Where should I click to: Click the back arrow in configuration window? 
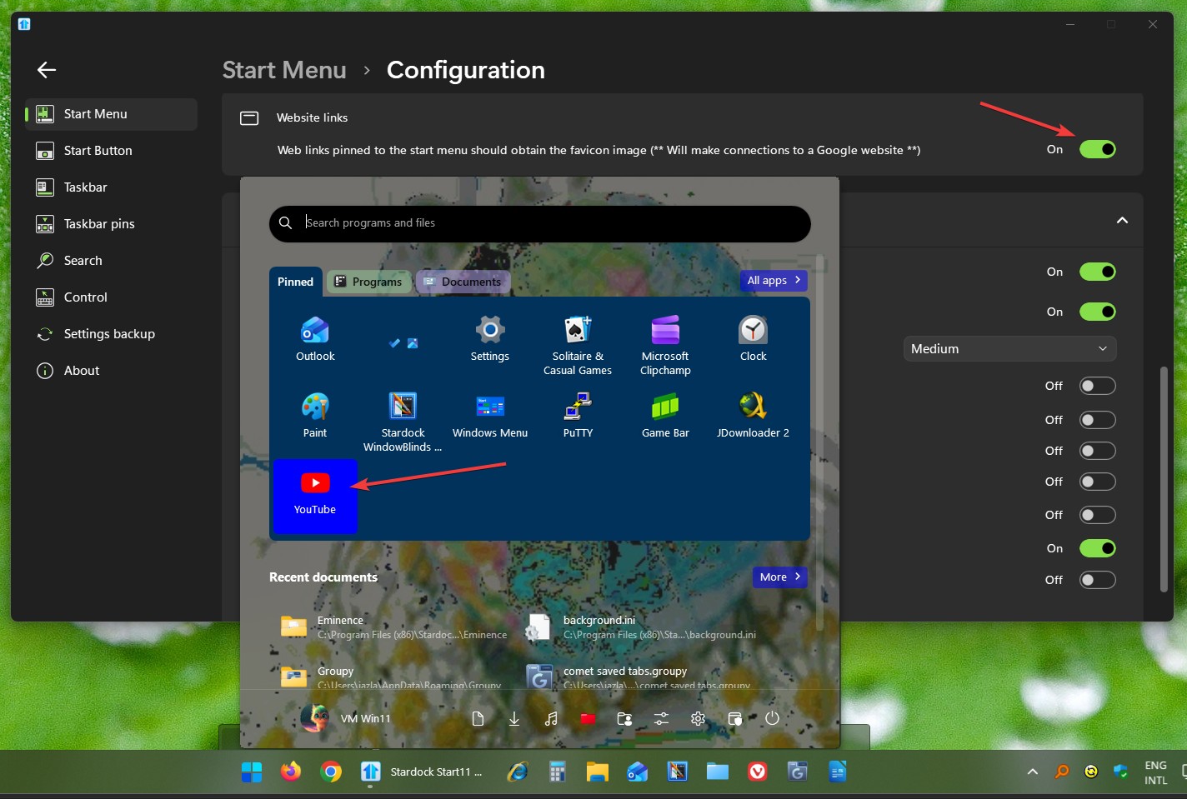tap(47, 70)
